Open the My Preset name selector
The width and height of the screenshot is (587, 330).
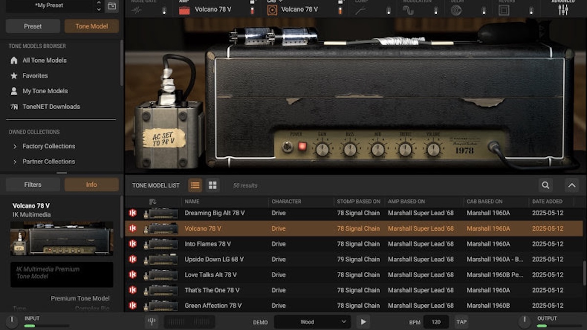click(49, 6)
